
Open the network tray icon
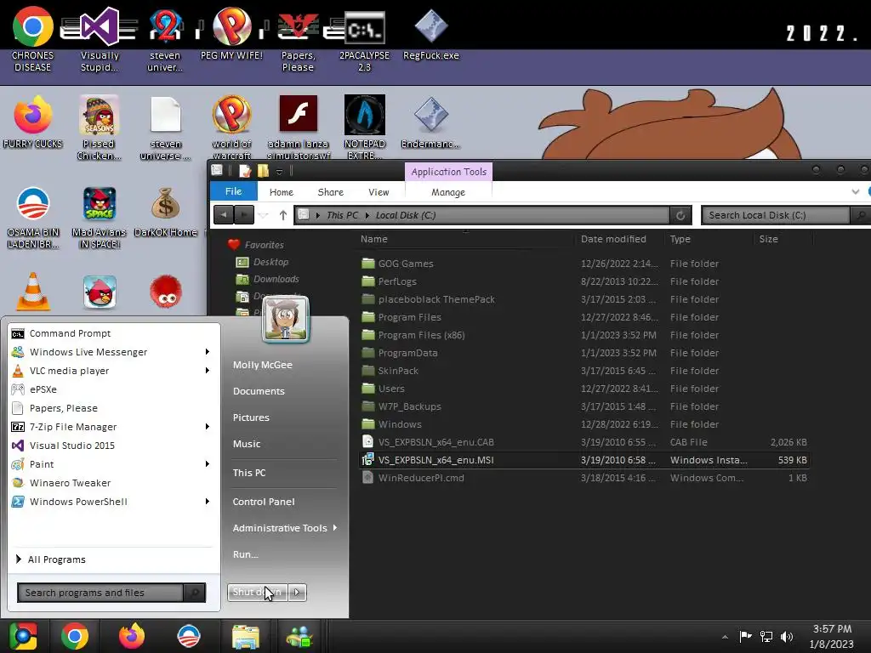(766, 636)
